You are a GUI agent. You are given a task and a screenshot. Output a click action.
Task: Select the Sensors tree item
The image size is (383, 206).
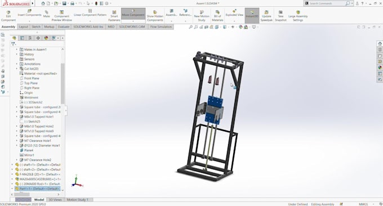[29, 59]
